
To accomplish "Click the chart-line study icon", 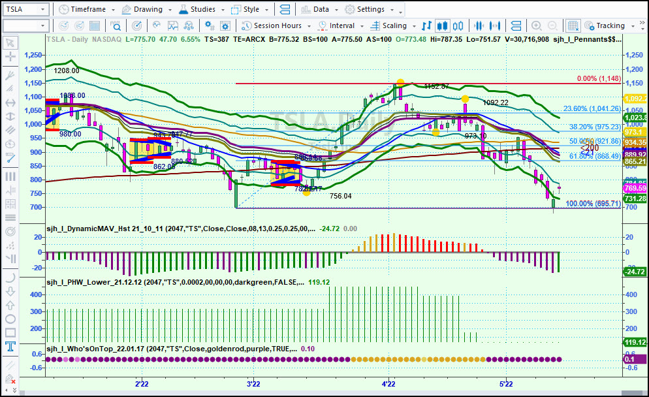I will pyautogui.click(x=172, y=25).
